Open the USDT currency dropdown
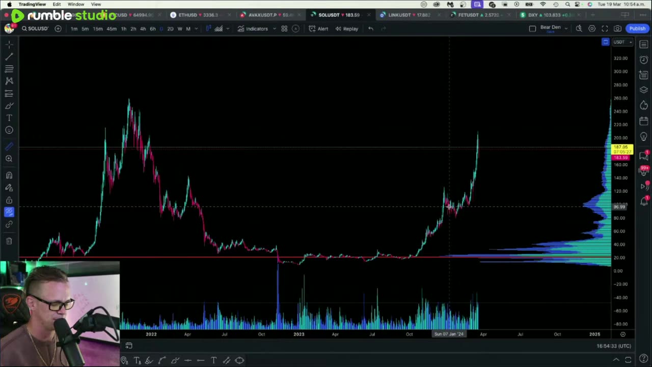 [x=622, y=42]
